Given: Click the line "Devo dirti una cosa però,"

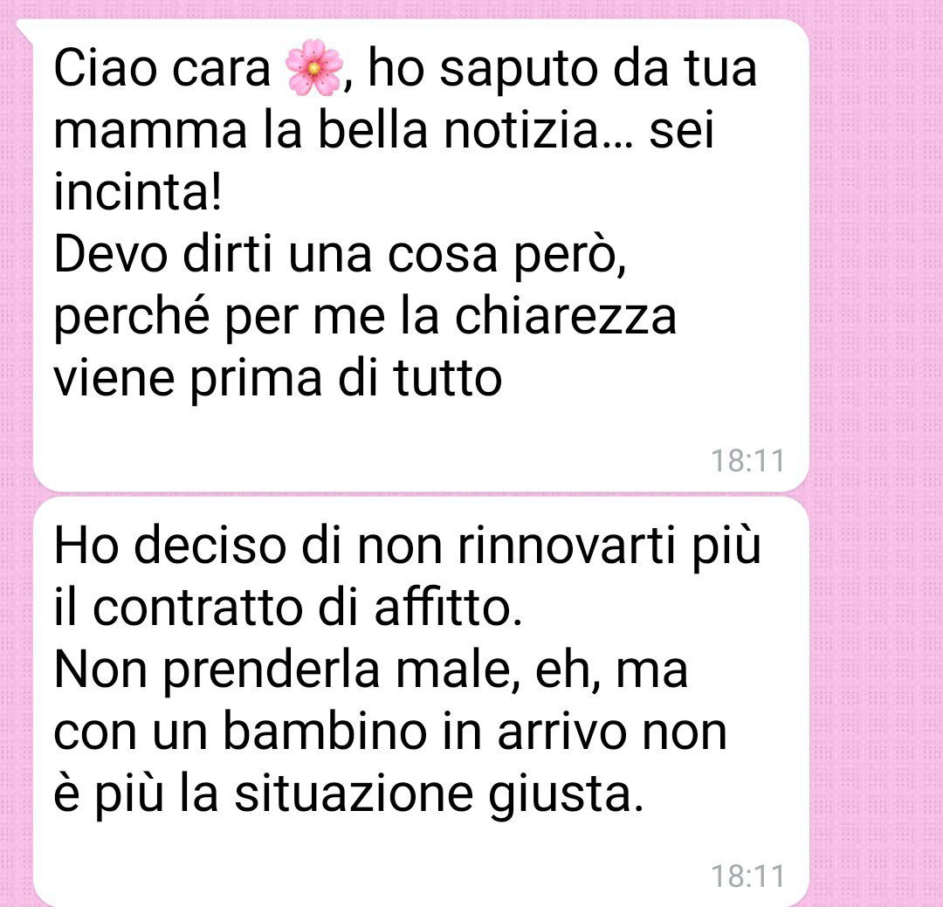Looking at the screenshot, I should 341,256.
